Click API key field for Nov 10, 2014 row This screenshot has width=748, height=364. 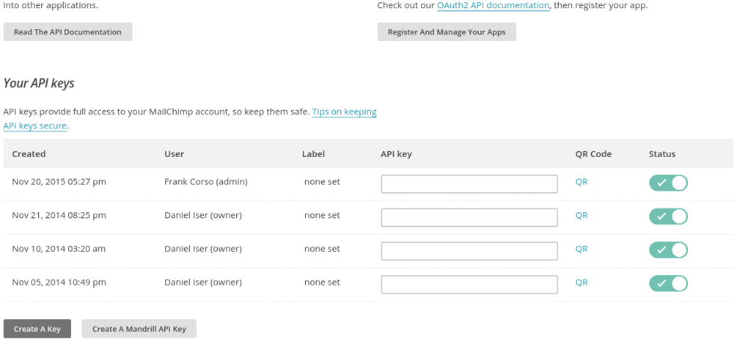click(x=470, y=250)
